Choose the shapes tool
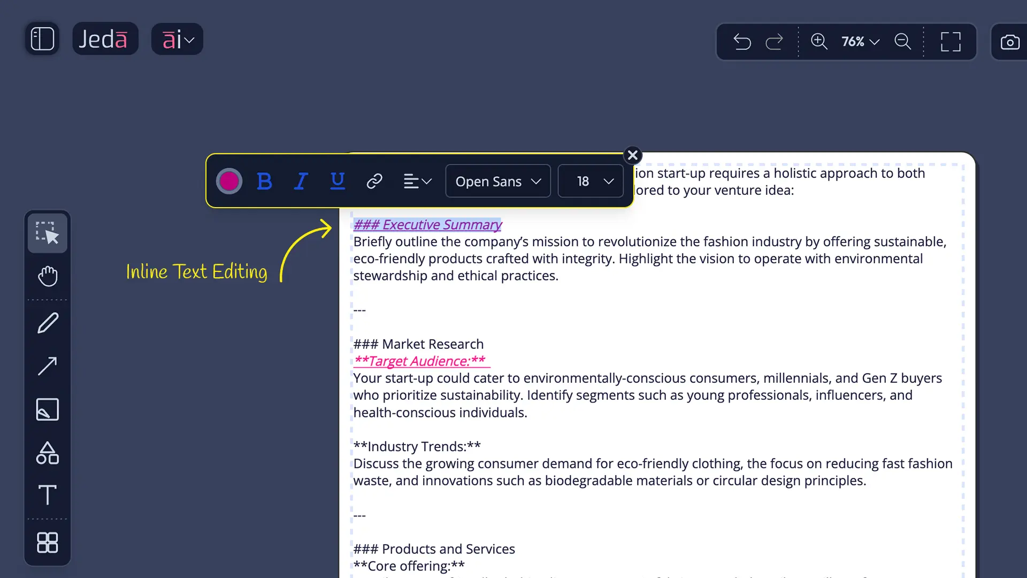1027x578 pixels. [x=47, y=453]
